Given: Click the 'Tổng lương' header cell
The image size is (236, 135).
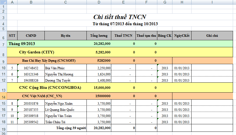Looking at the screenshot, I should coord(99,36).
